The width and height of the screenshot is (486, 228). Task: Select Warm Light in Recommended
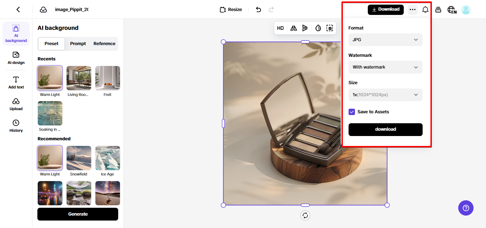tap(50, 158)
